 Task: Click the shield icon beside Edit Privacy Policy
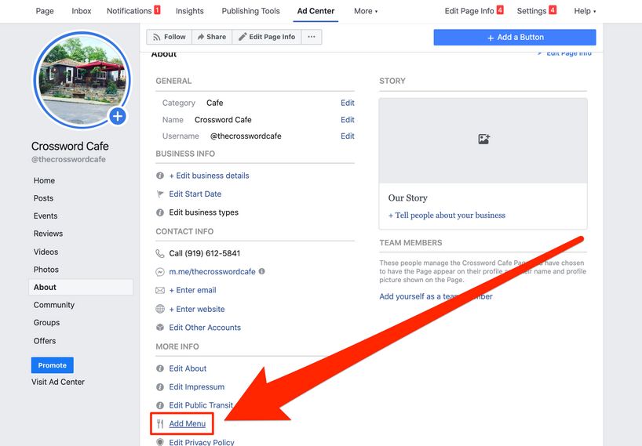[159, 442]
